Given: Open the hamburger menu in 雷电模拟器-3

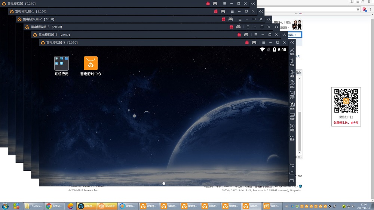Looking at the screenshot, I should (248, 27).
